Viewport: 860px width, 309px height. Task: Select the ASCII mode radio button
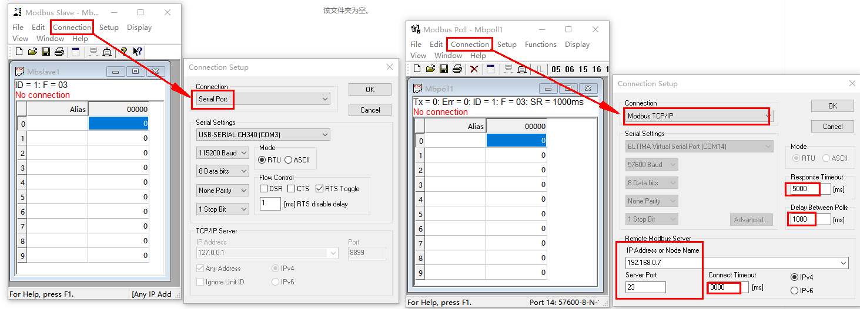289,159
